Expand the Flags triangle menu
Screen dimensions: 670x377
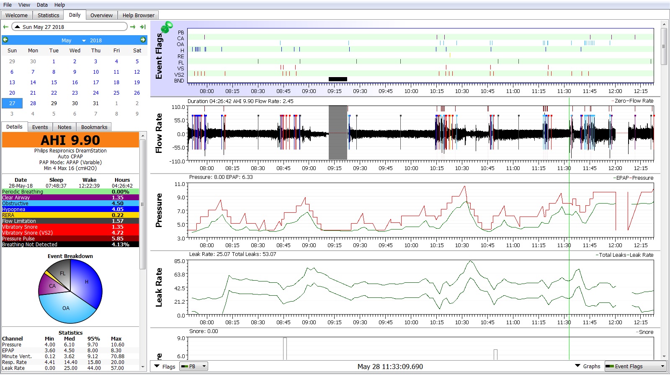(x=157, y=366)
